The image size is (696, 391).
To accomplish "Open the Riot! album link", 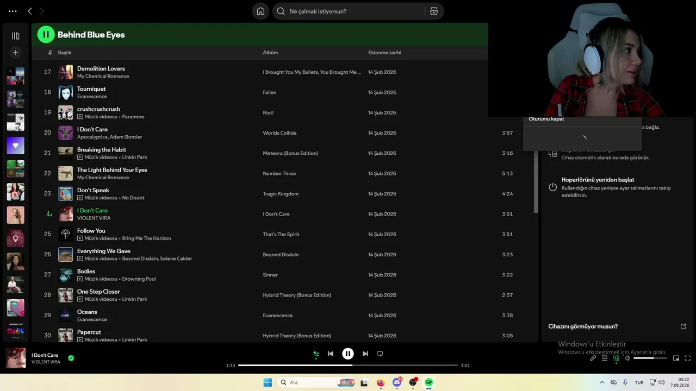I will [268, 112].
